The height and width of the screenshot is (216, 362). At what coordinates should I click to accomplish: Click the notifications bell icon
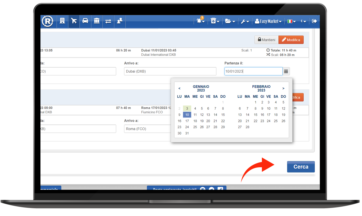tap(200, 21)
